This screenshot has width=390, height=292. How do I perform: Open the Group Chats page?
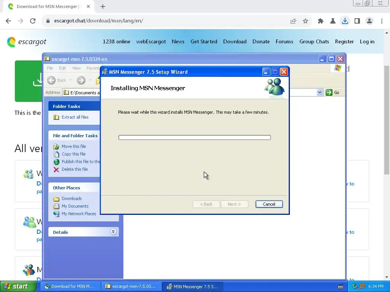click(x=314, y=42)
